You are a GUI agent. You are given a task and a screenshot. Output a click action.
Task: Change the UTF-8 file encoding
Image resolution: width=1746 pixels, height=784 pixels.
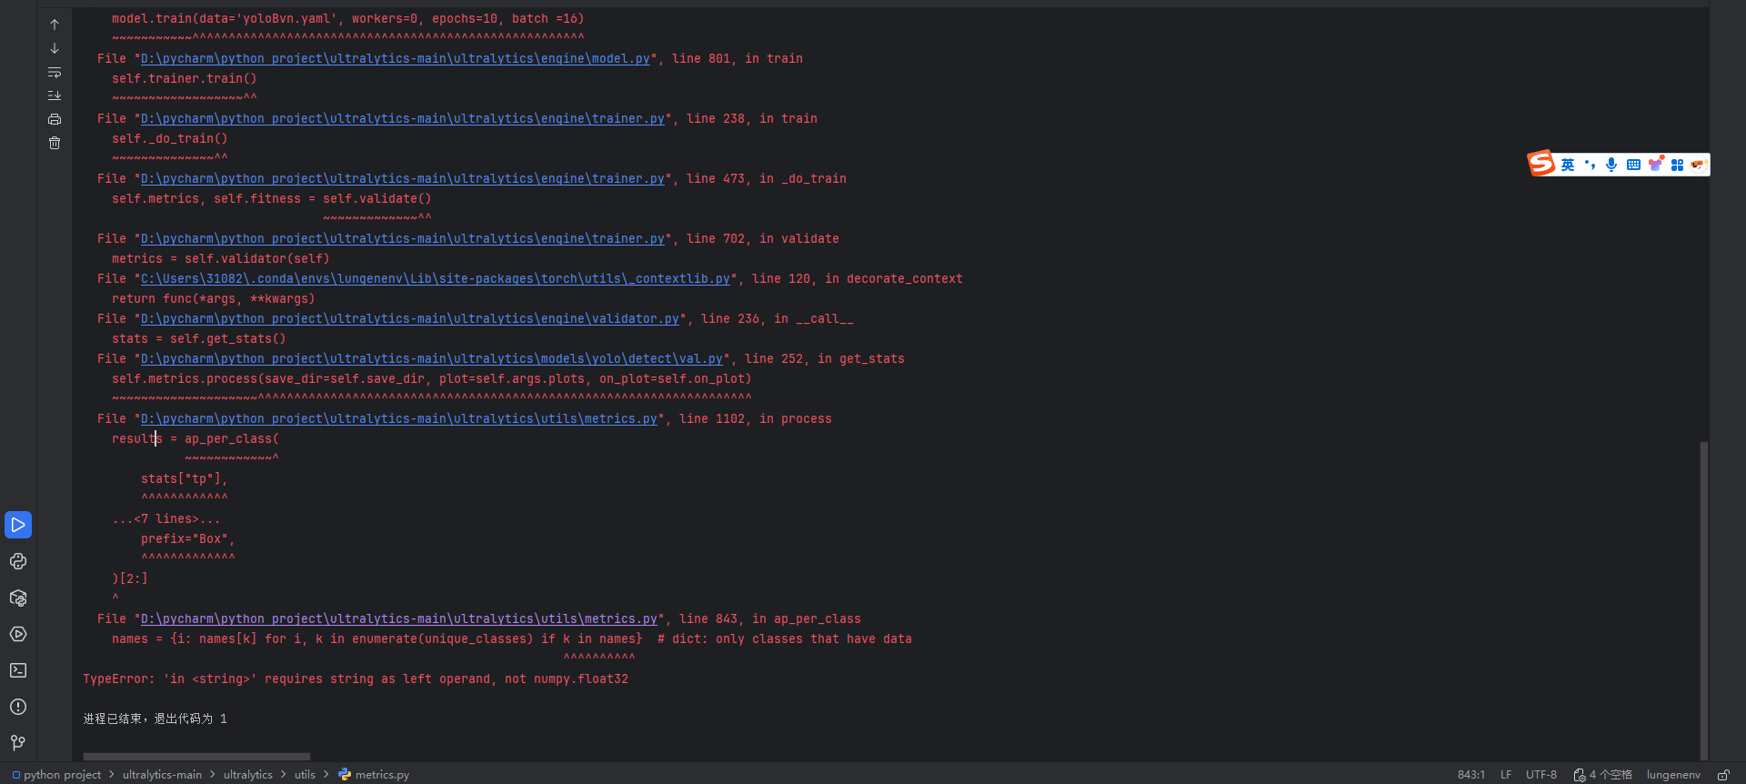coord(1541,775)
